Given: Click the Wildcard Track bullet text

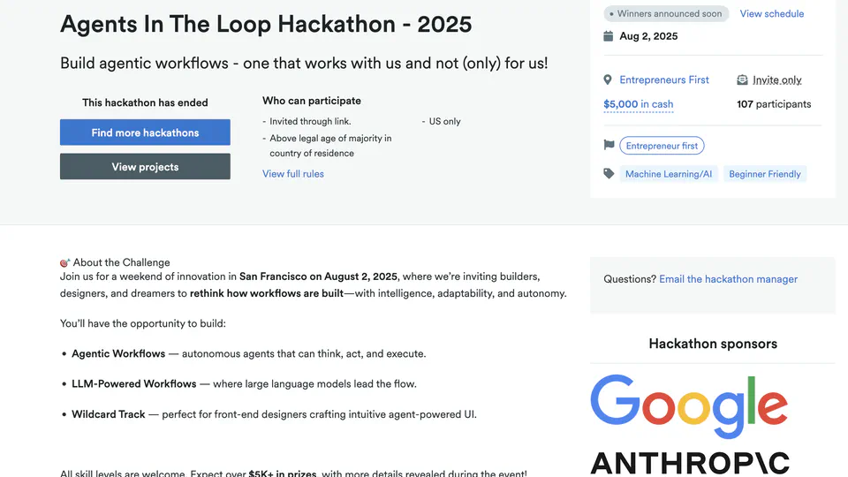Looking at the screenshot, I should 274,414.
